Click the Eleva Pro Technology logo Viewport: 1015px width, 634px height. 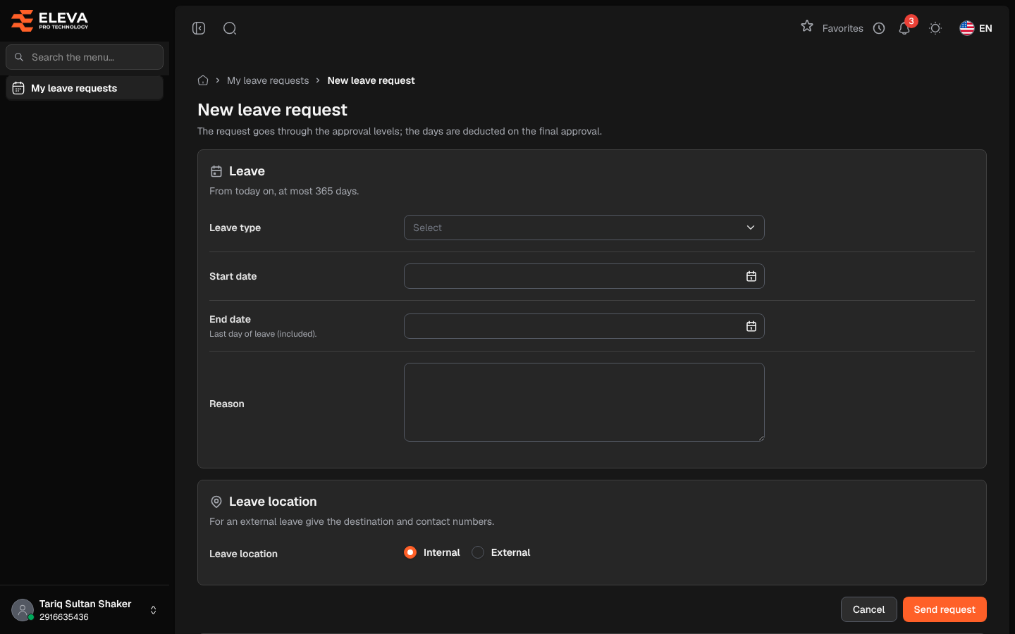coord(50,20)
